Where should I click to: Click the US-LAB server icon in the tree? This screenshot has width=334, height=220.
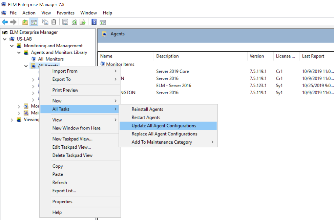coord(12,39)
